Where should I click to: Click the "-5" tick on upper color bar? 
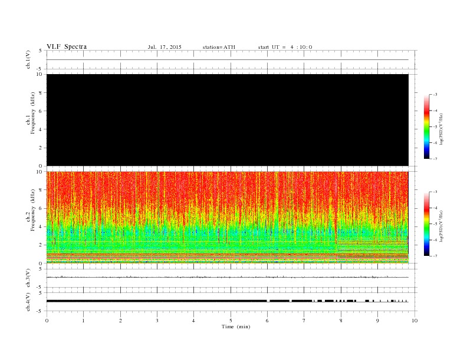pyautogui.click(x=435, y=127)
